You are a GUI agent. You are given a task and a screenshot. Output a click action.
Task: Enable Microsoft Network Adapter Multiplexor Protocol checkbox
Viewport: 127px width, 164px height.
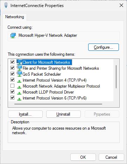[12, 86]
